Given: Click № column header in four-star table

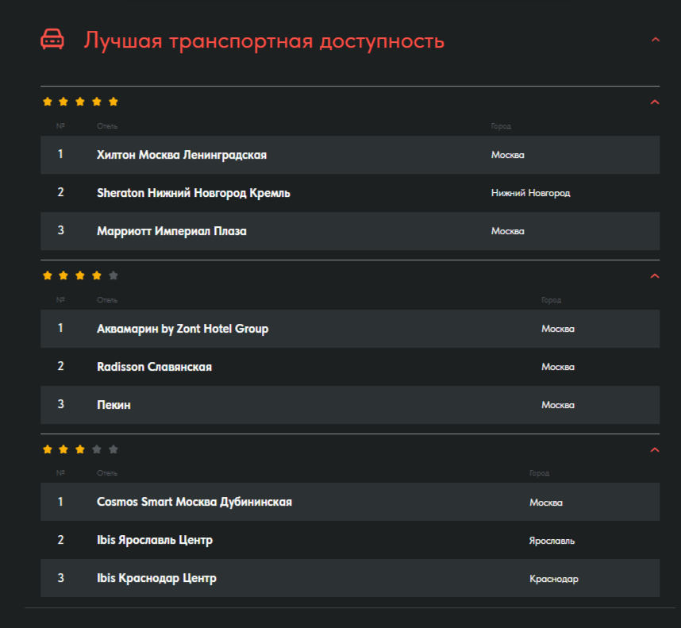Looking at the screenshot, I should pyautogui.click(x=60, y=299).
